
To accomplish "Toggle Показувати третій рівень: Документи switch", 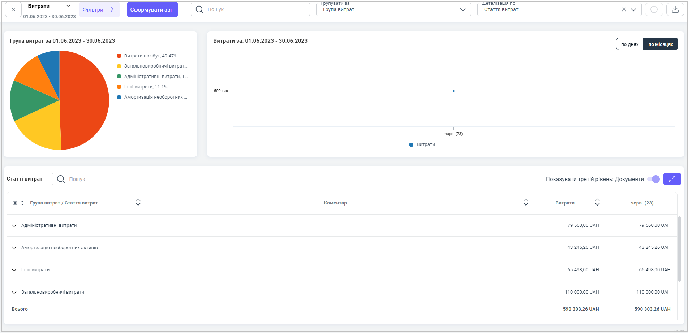I will 653,179.
